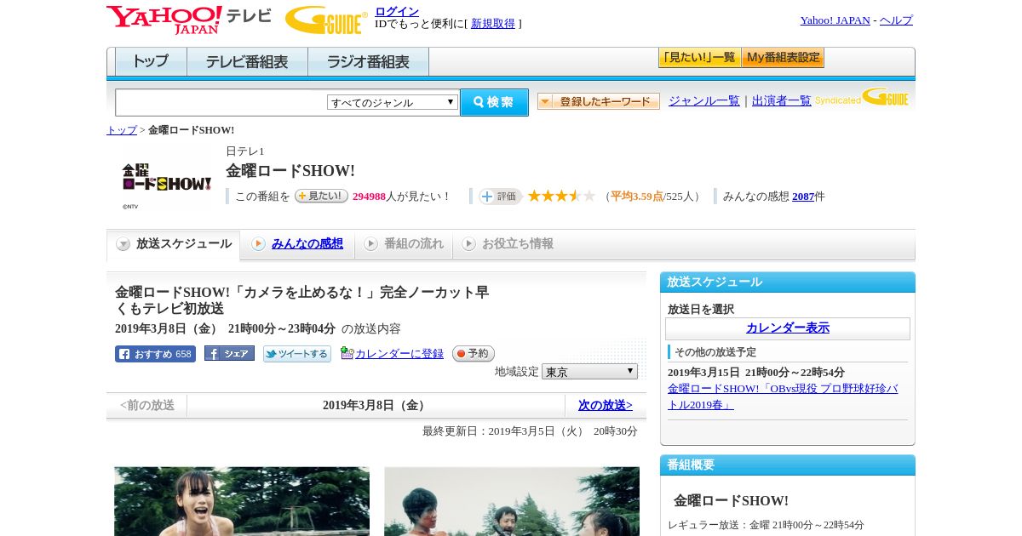Click the <前の放送 navigation button
This screenshot has width=1022, height=536.
147,406
